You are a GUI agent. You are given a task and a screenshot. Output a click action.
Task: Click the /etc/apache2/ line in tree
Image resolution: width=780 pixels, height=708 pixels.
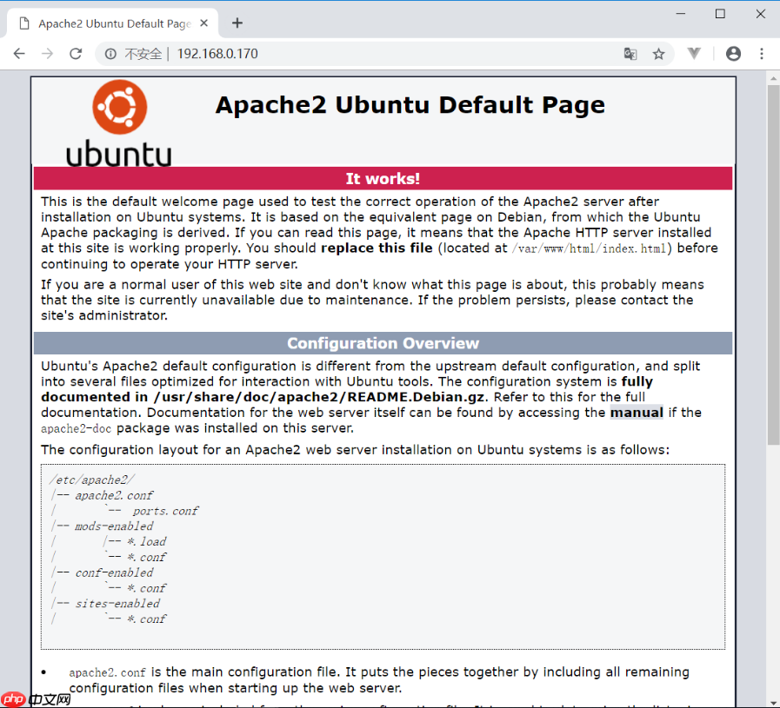pyautogui.click(x=92, y=480)
